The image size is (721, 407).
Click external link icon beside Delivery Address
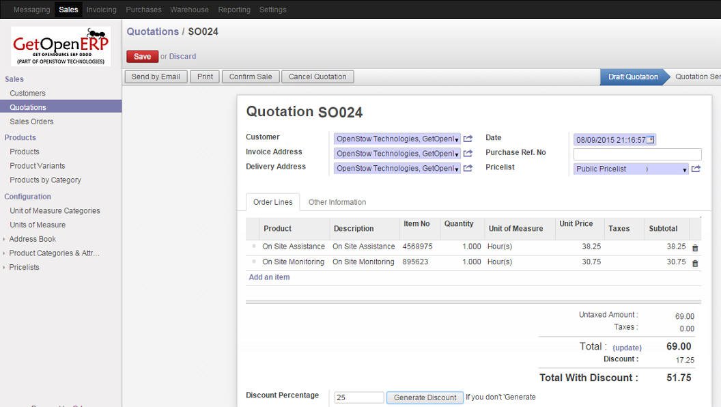click(468, 168)
